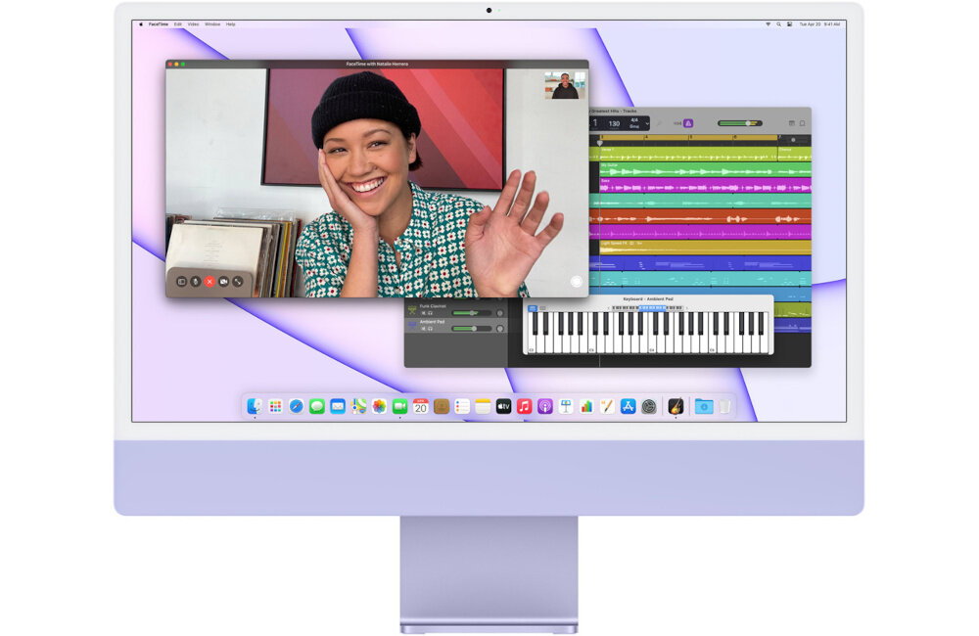The height and width of the screenshot is (636, 979).
Task: Select the tuner icon in GarageBand's toolbar
Action: 658,123
